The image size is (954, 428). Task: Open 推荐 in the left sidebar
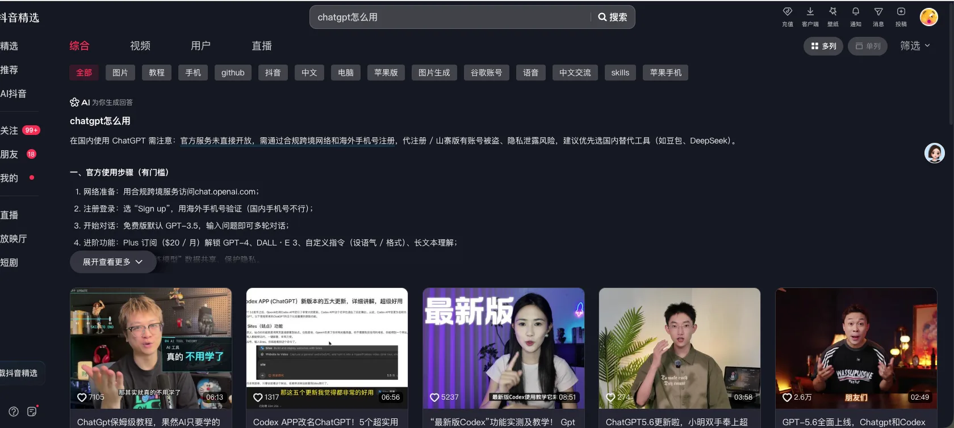coord(10,70)
